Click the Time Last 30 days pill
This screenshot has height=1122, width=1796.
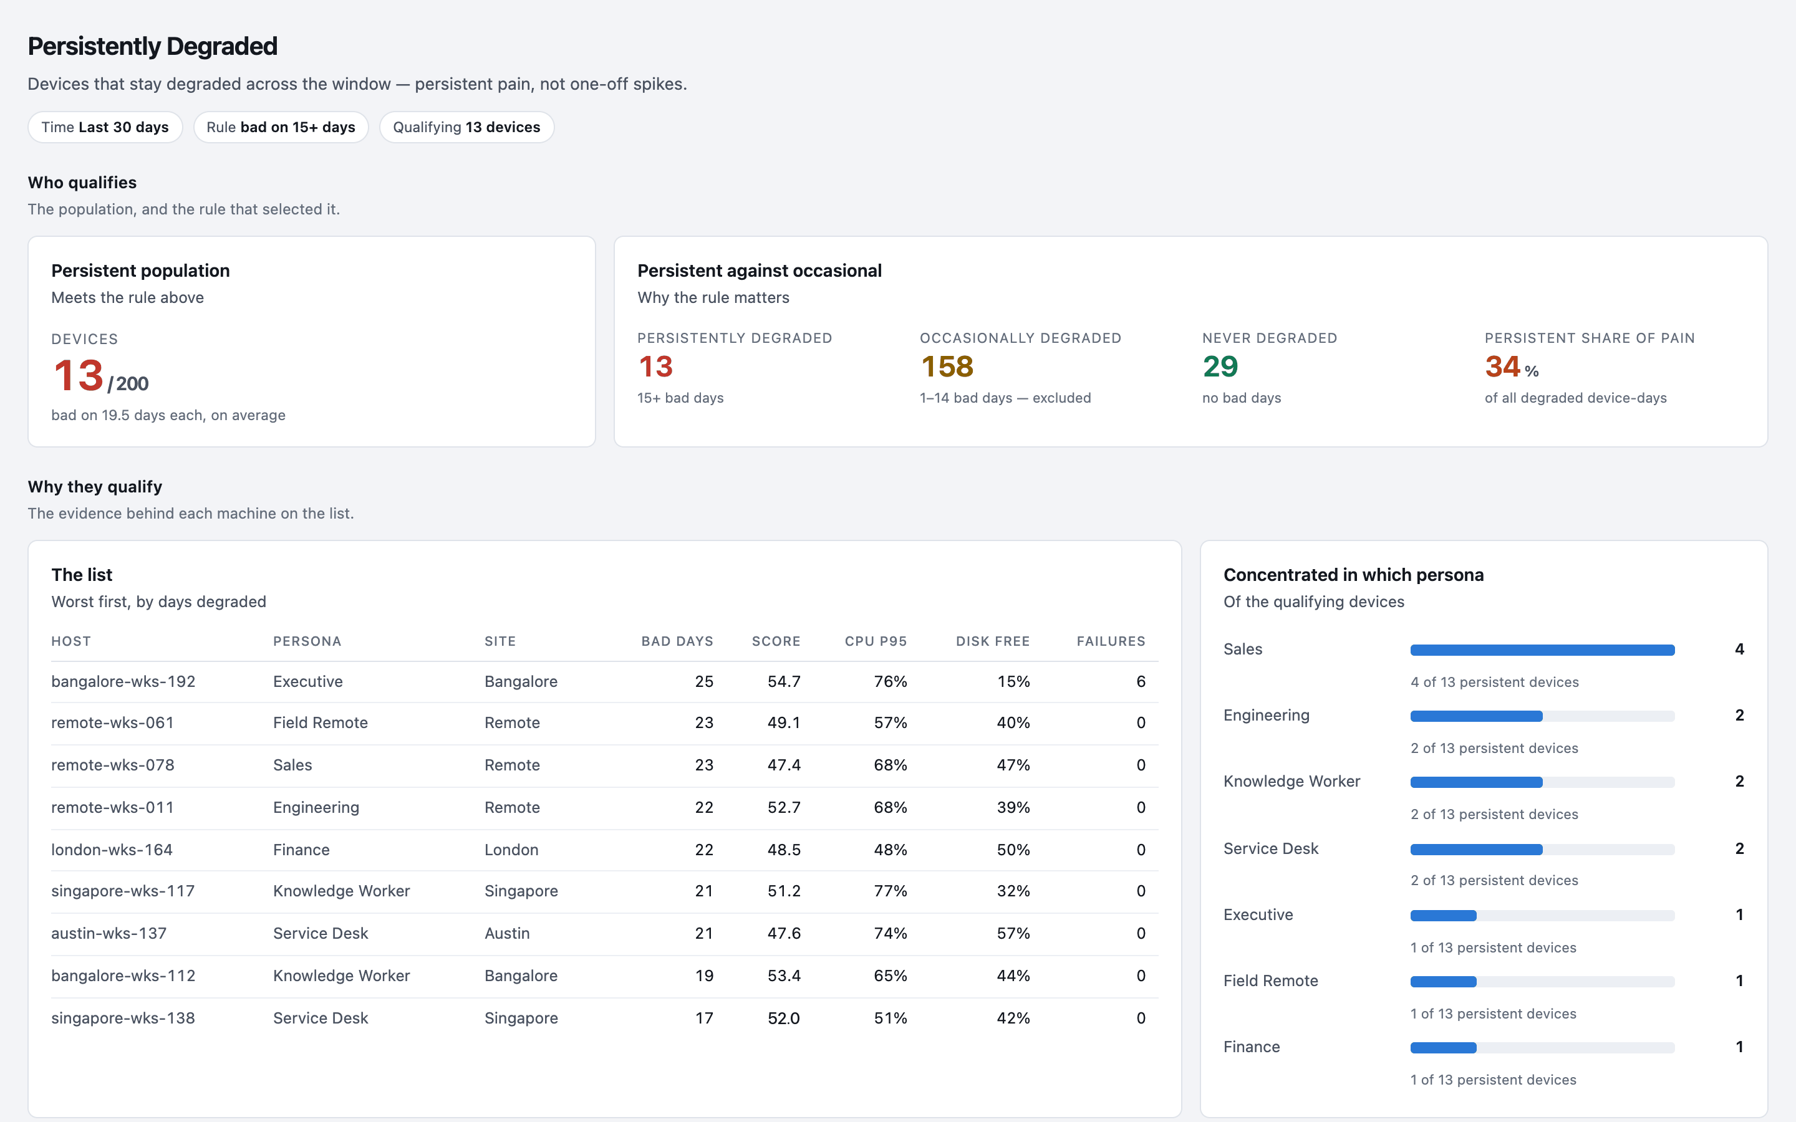point(105,127)
